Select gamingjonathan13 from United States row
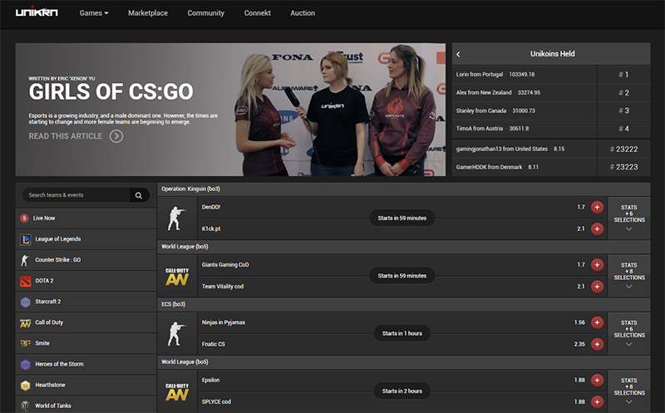Viewport: 665px width, 413px height. click(551, 149)
